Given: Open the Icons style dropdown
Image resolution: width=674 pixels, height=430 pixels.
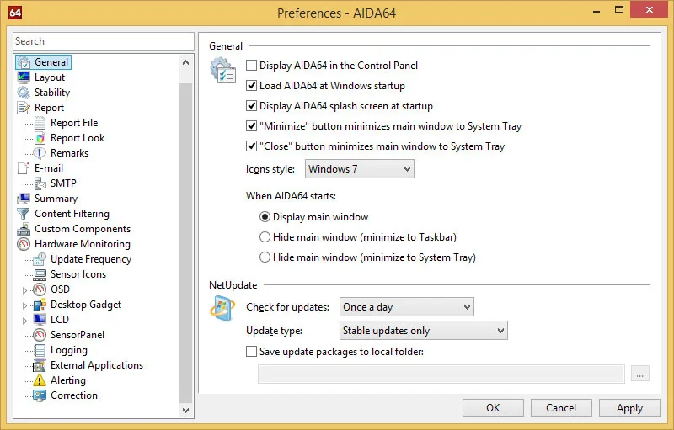Looking at the screenshot, I should [359, 169].
